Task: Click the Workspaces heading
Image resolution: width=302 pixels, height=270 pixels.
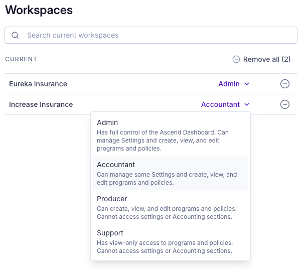Action: [39, 10]
